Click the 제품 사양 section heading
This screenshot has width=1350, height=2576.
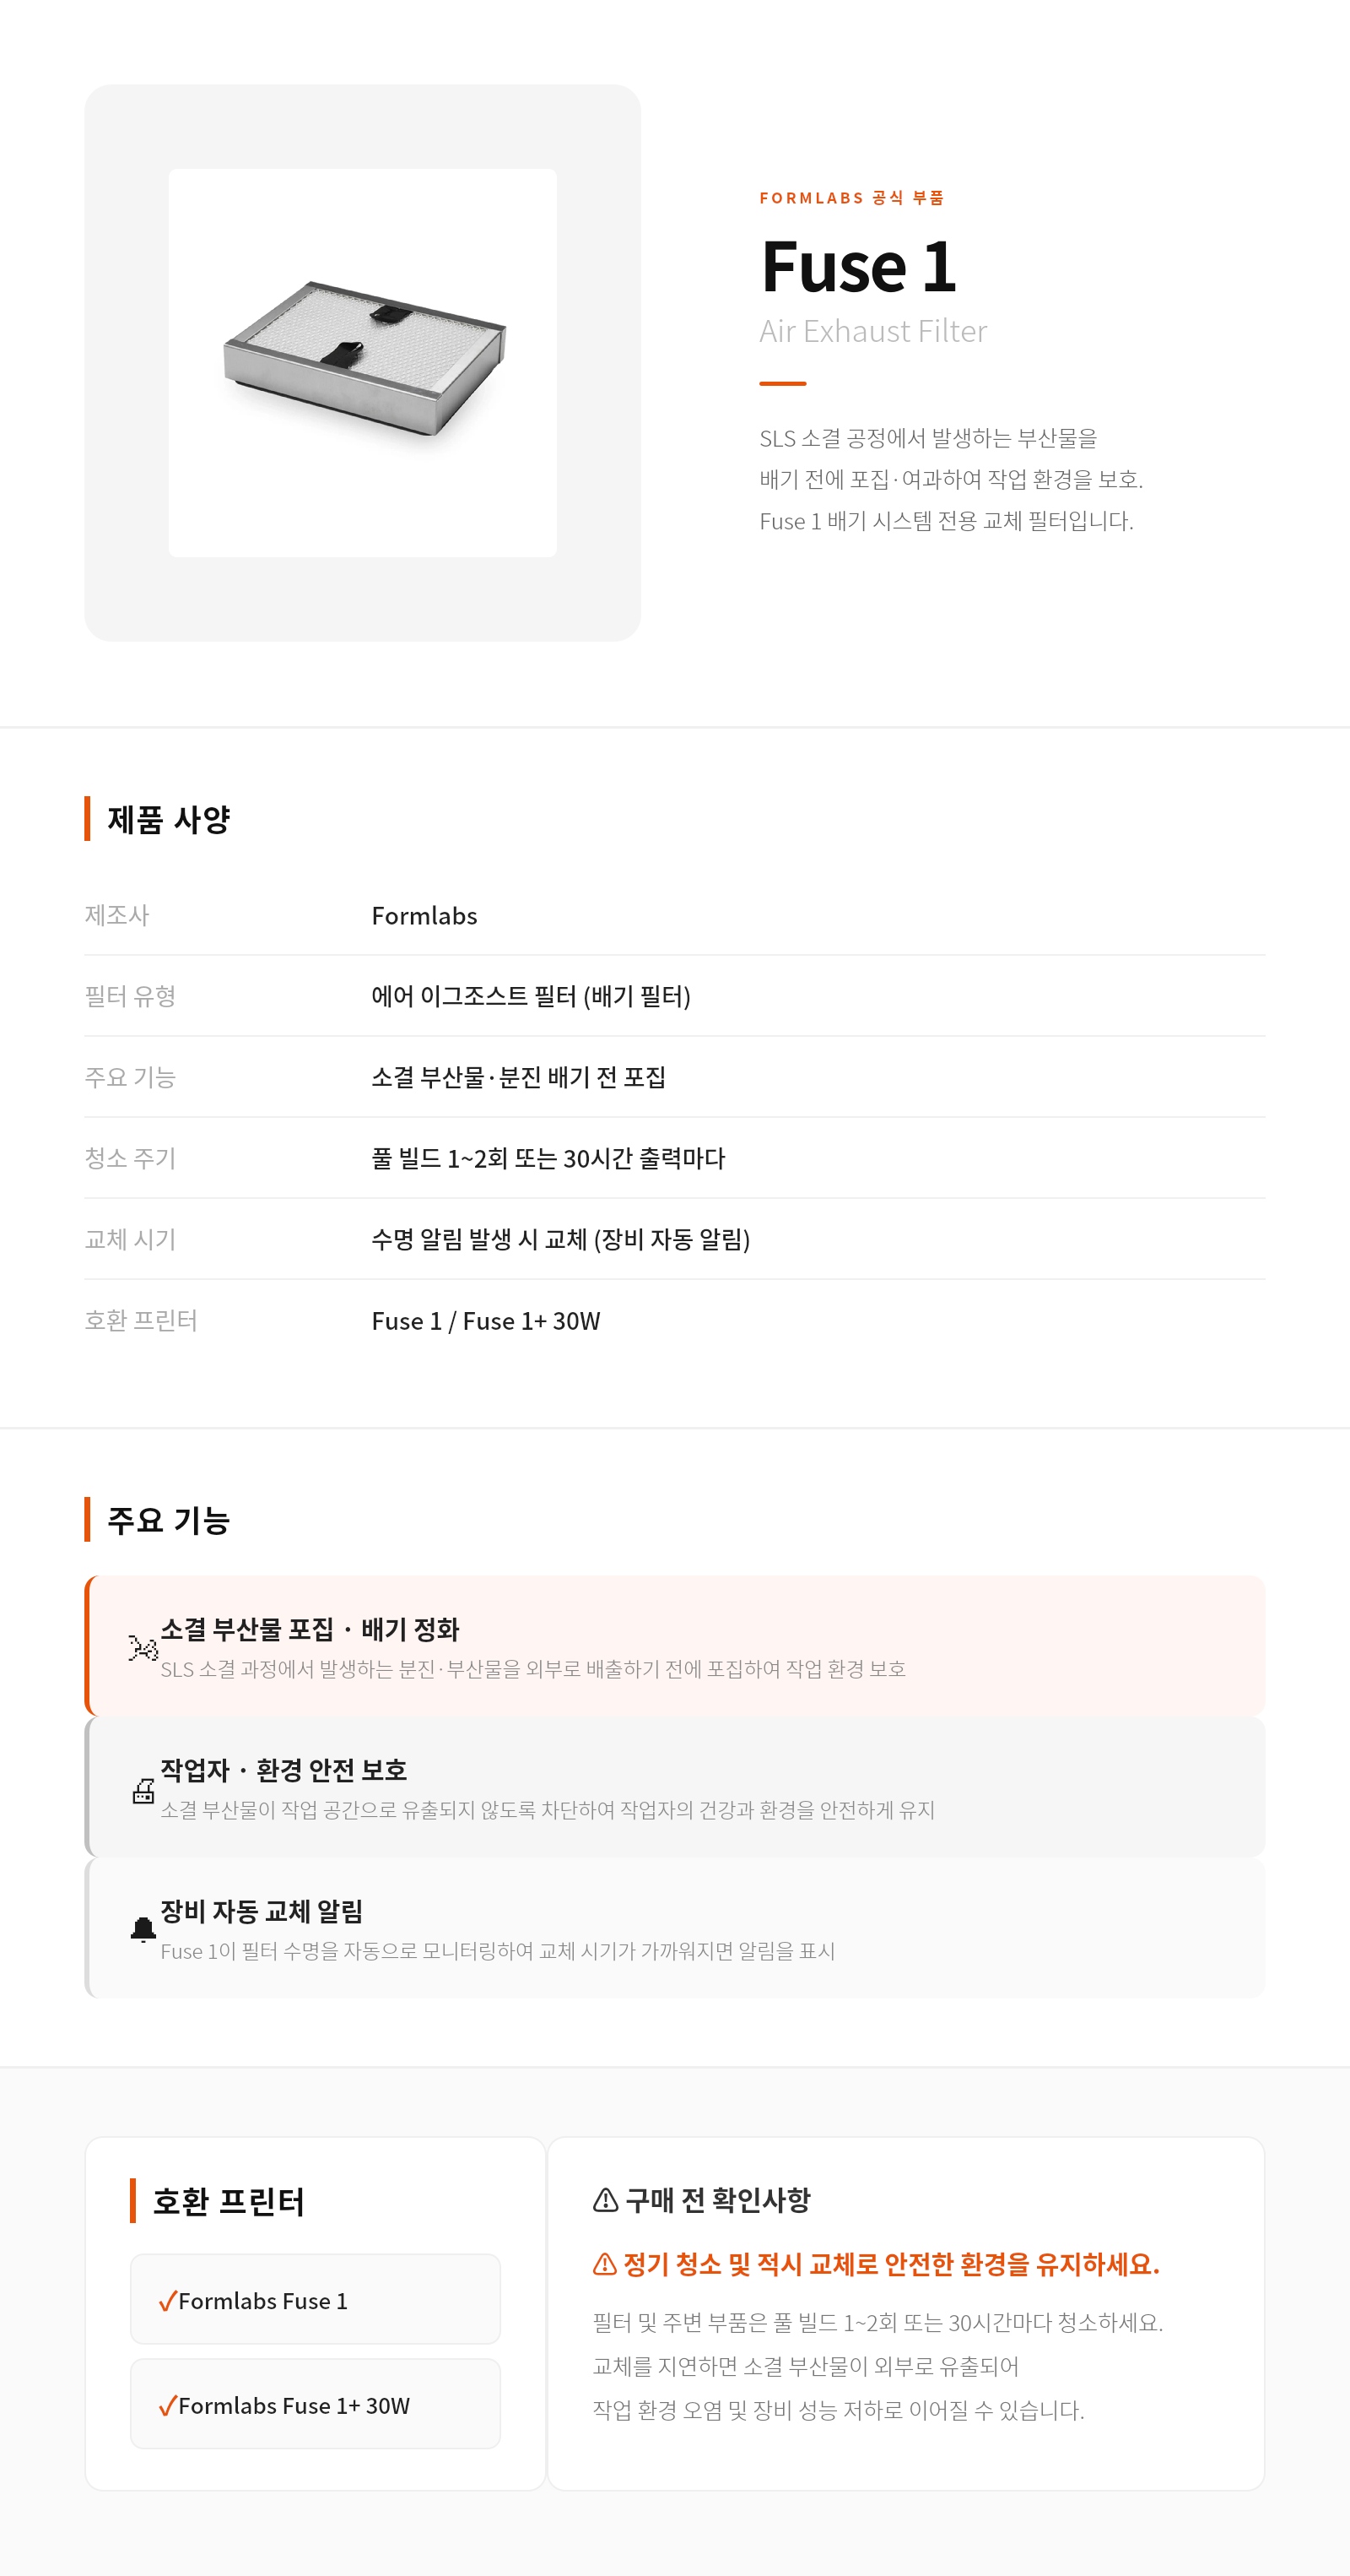(x=168, y=819)
